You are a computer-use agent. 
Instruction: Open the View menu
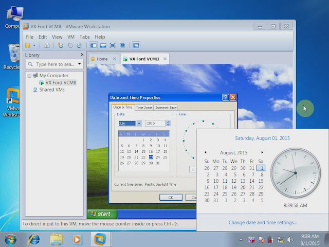pyautogui.click(x=57, y=37)
